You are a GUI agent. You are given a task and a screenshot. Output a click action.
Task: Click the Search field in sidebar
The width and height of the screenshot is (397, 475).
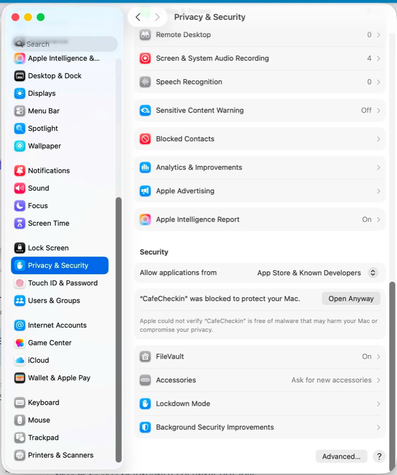point(64,44)
